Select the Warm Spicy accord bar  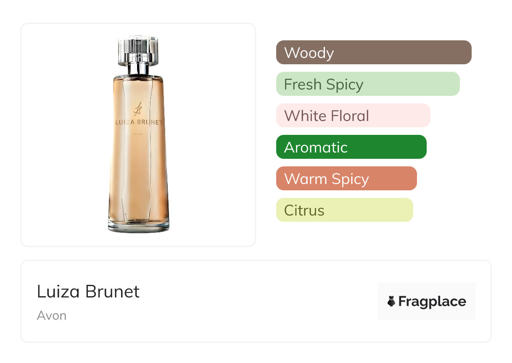346,179
